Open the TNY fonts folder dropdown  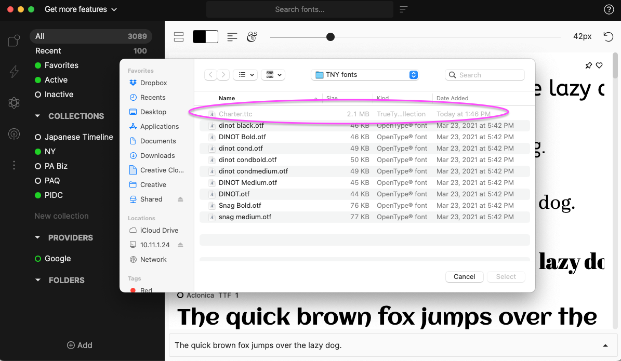click(x=365, y=75)
